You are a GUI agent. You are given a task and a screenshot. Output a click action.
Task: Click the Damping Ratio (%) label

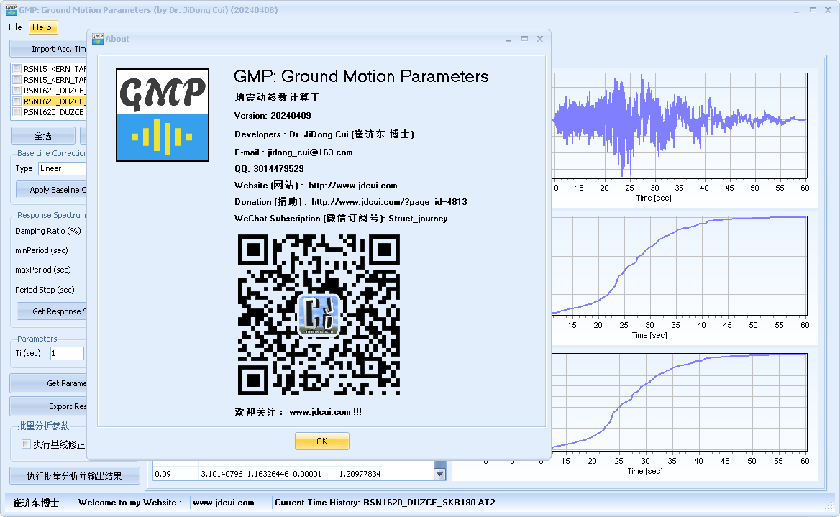coord(48,231)
